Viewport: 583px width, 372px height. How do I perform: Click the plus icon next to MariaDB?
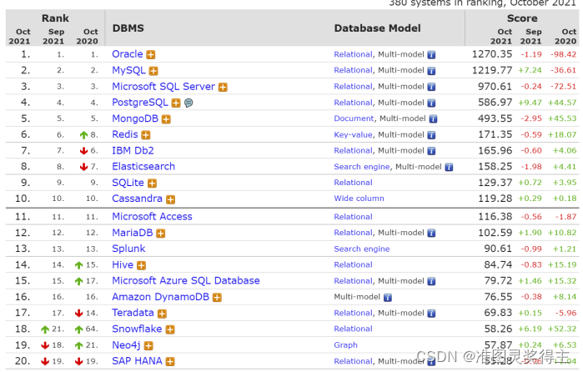click(161, 234)
